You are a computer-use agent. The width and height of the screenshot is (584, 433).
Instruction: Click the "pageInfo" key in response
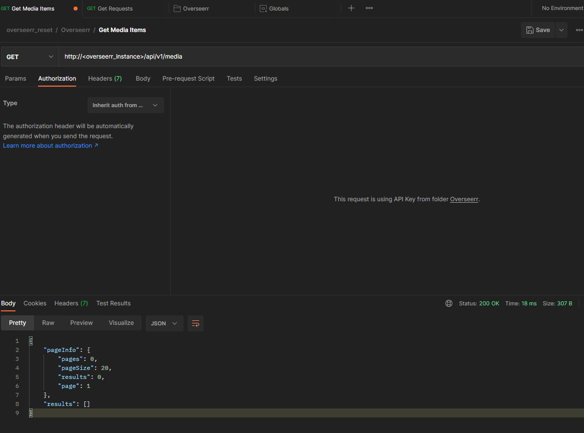pyautogui.click(x=62, y=350)
